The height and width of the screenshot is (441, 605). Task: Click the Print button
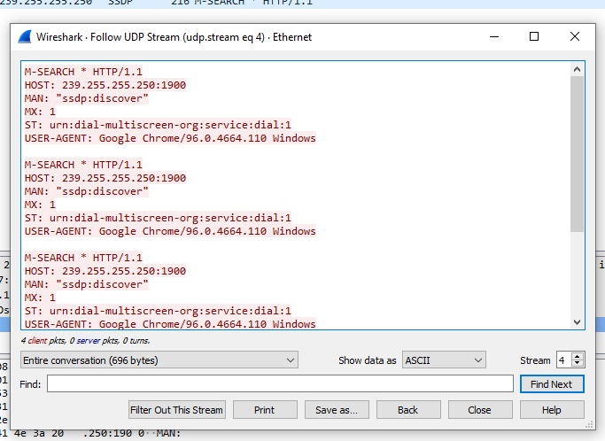click(265, 410)
